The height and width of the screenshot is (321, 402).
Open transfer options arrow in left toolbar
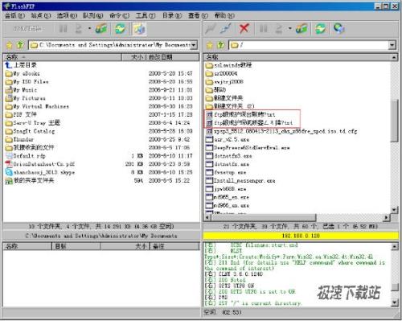pos(89,28)
